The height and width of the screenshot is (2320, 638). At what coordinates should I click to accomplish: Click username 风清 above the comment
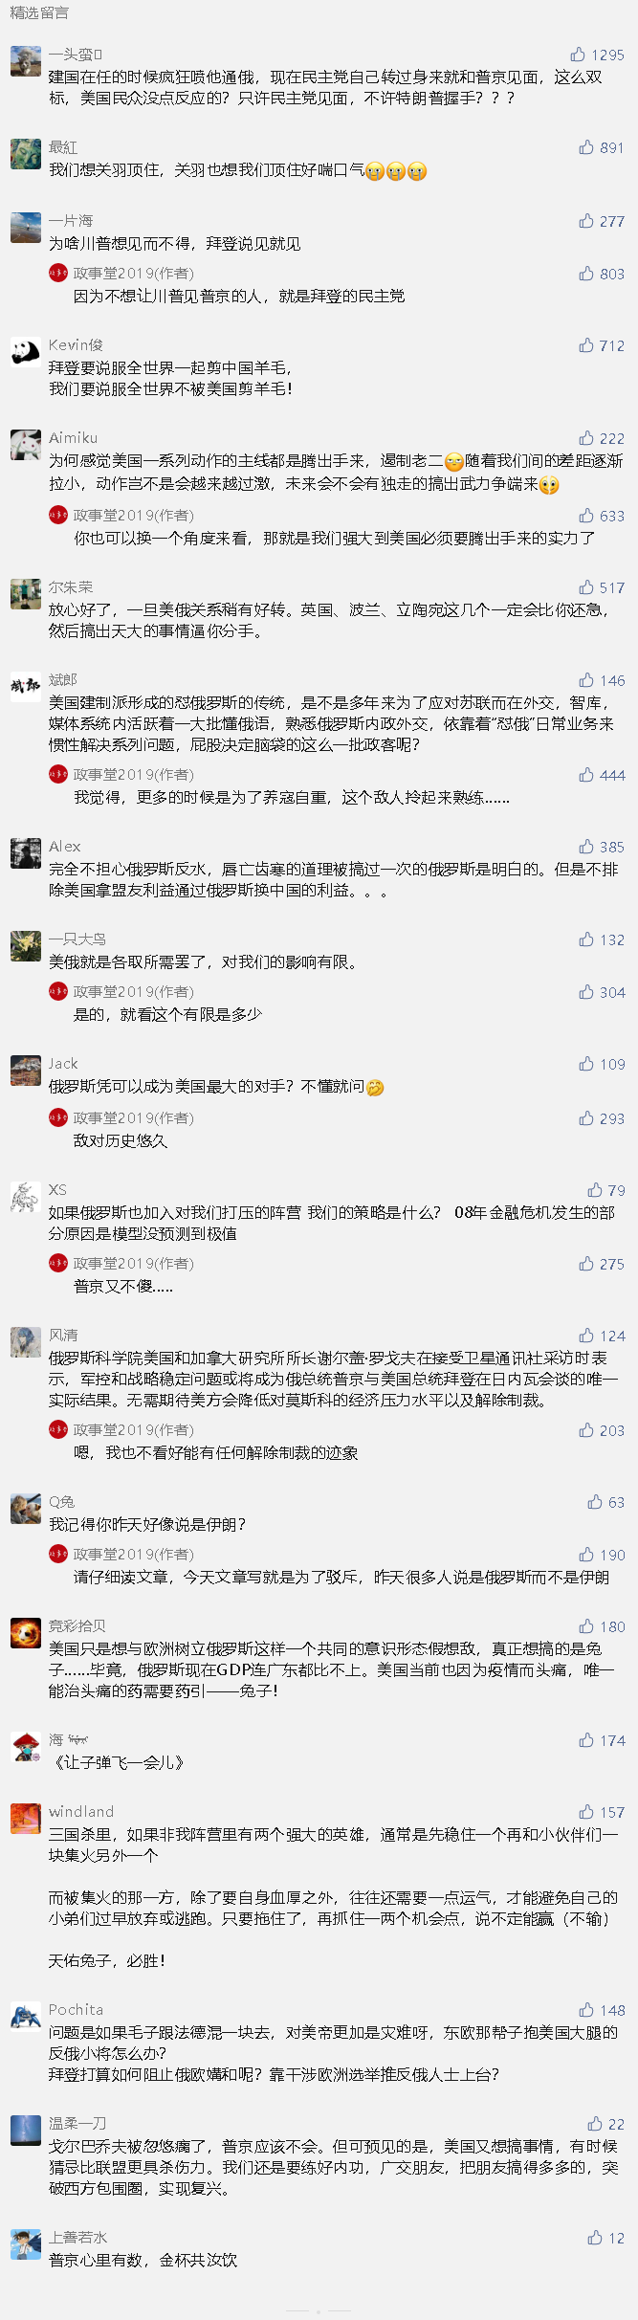(63, 1335)
